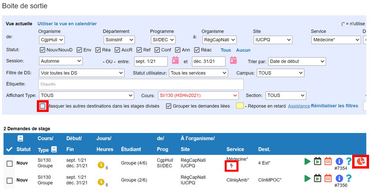The image size is (371, 189).
Task: Click the 4 Est* destination cell
Action: click(x=264, y=163)
